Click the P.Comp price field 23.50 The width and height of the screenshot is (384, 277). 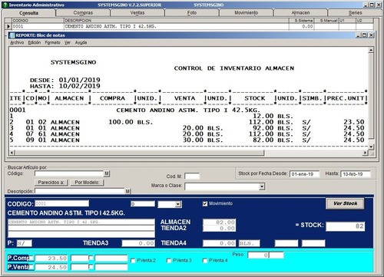point(51,259)
